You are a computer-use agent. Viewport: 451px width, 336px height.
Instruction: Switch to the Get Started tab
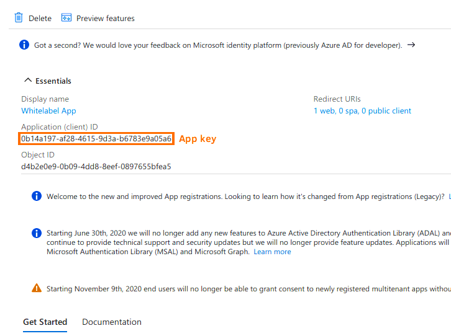45,322
